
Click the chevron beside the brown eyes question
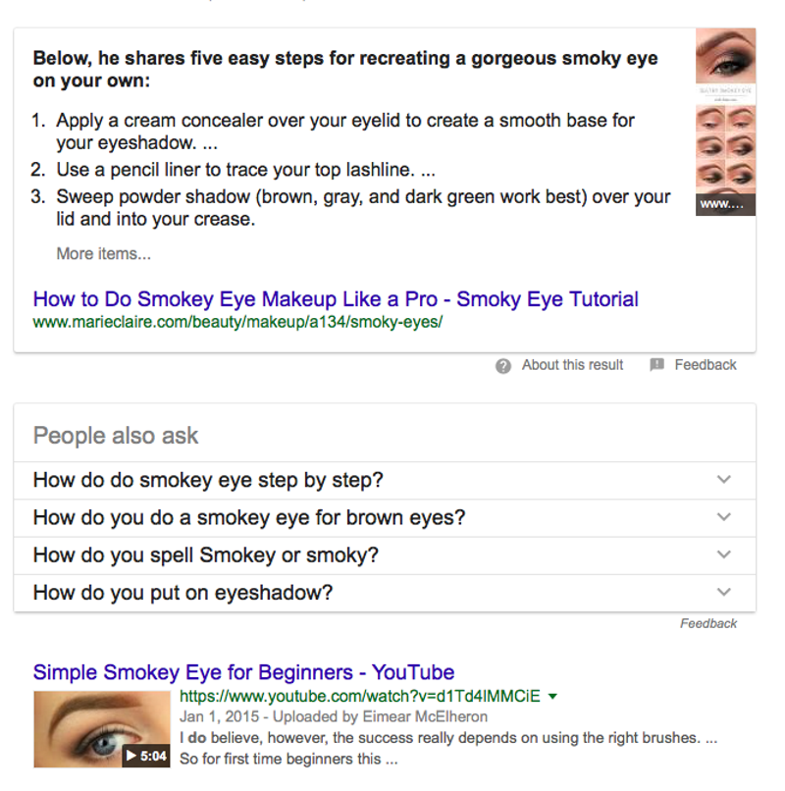pos(724,517)
